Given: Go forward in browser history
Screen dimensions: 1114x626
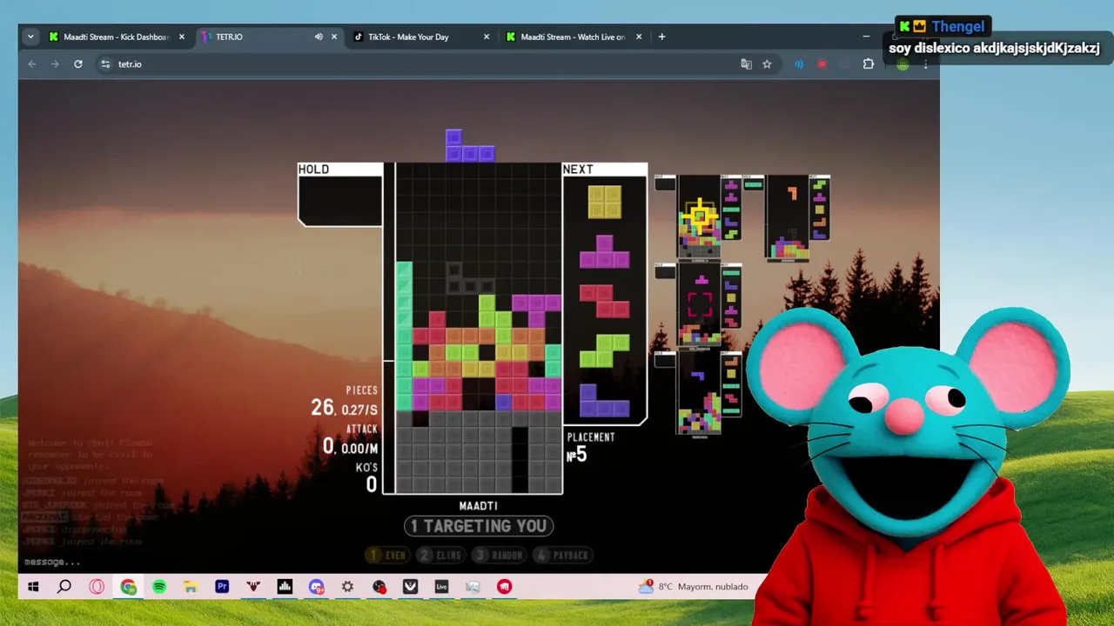Looking at the screenshot, I should pyautogui.click(x=55, y=63).
